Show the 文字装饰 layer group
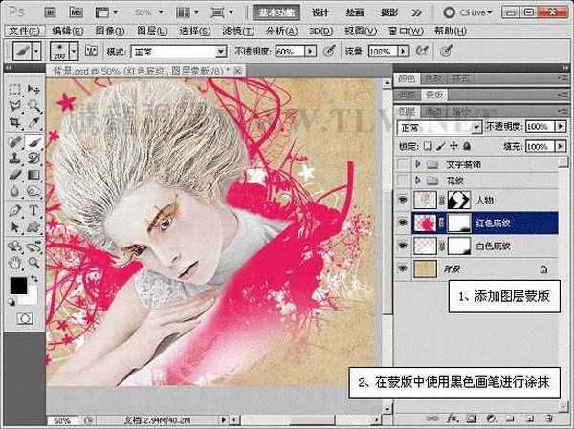The width and height of the screenshot is (574, 429). pyautogui.click(x=401, y=164)
